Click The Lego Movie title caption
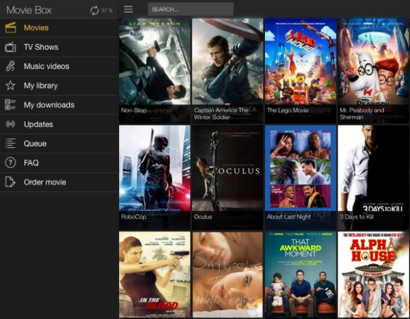 tap(288, 111)
